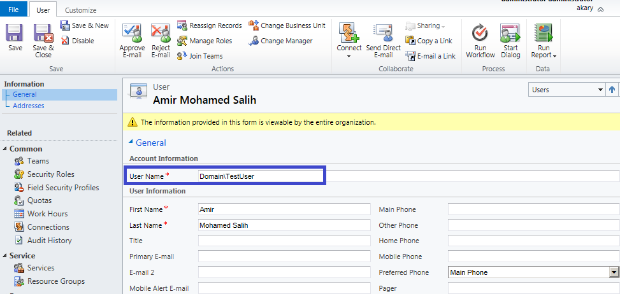Select Change Business Unit action

click(287, 25)
